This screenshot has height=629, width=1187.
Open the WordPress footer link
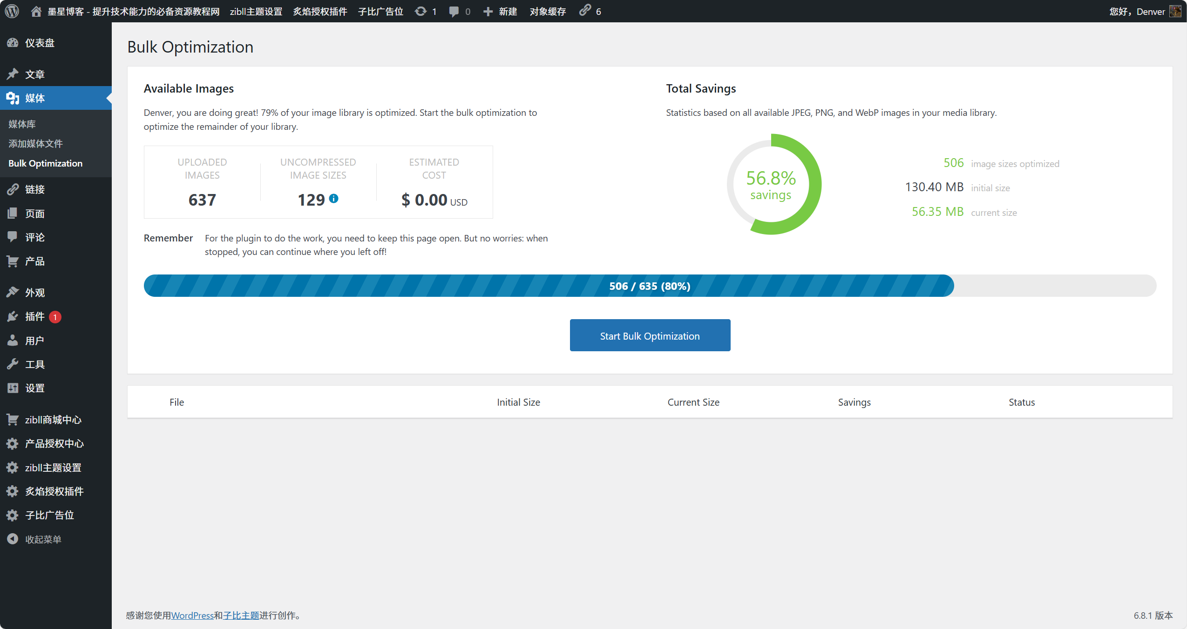point(192,616)
